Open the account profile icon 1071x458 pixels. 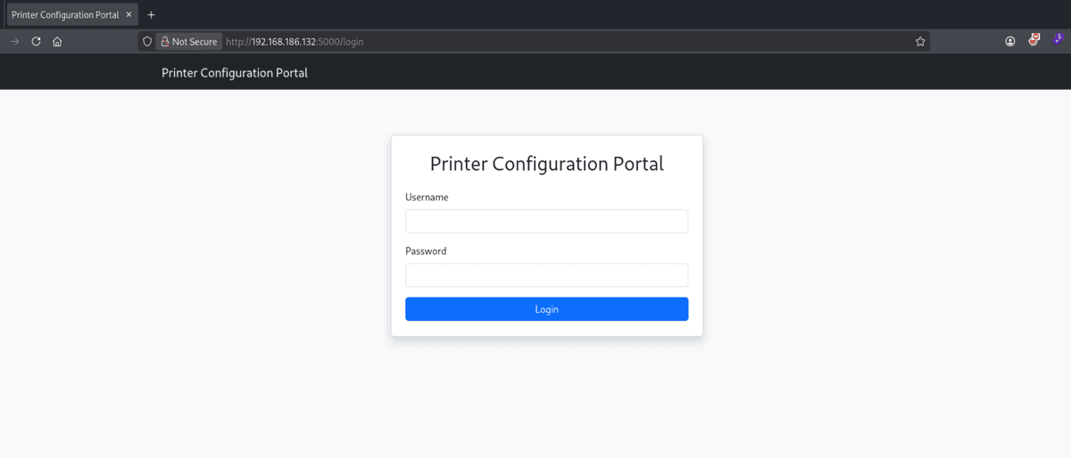pyautogui.click(x=1010, y=41)
